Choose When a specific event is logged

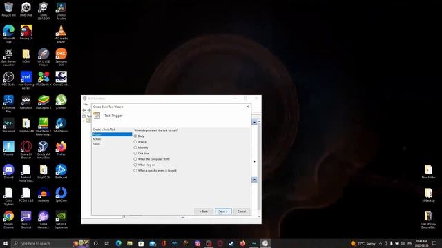pyautogui.click(x=135, y=171)
